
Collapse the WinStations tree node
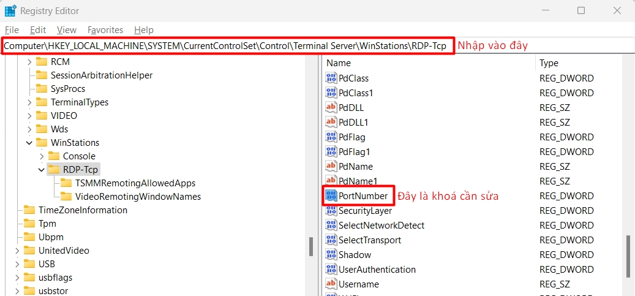coord(29,143)
